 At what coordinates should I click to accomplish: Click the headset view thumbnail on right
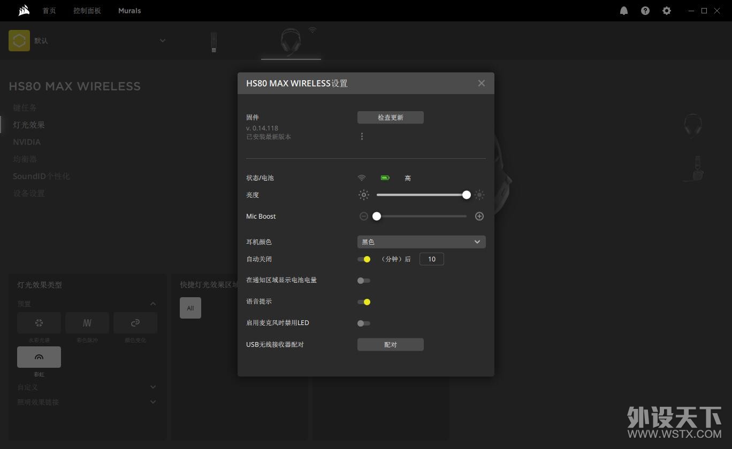pyautogui.click(x=693, y=126)
